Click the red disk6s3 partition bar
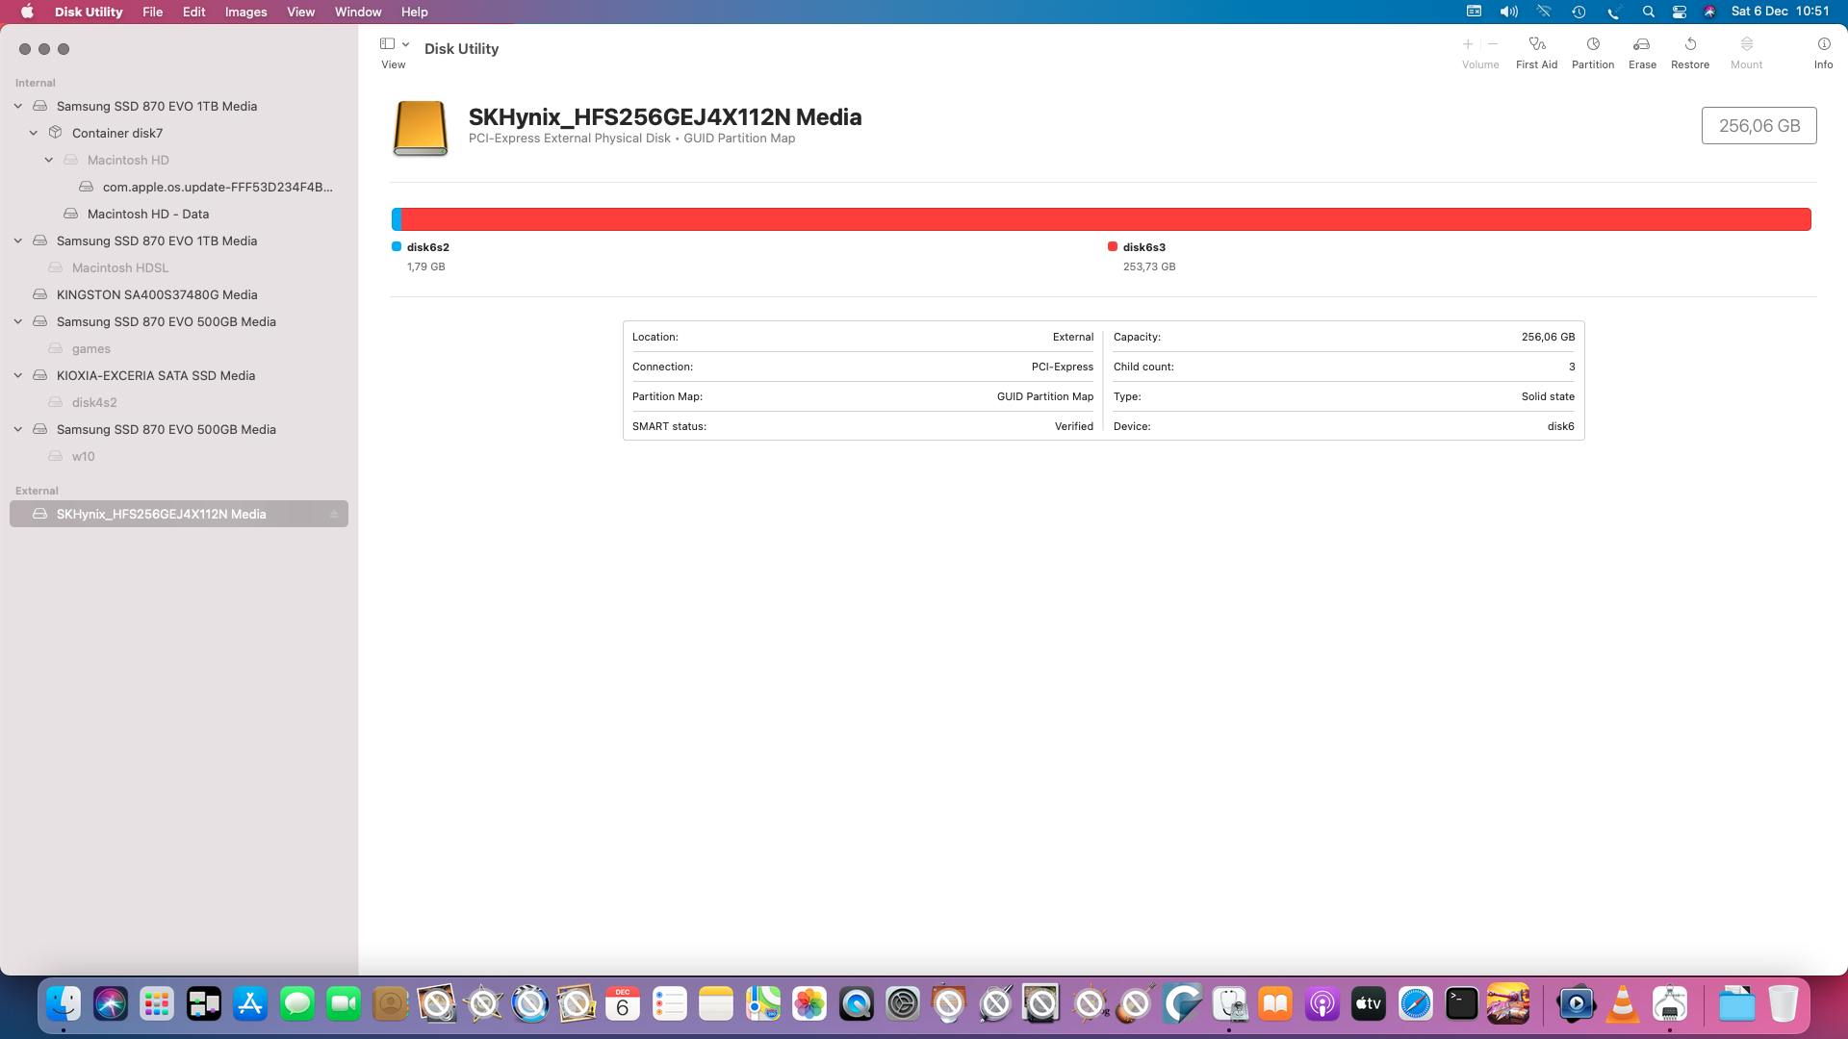1848x1039 pixels. 1107,219
